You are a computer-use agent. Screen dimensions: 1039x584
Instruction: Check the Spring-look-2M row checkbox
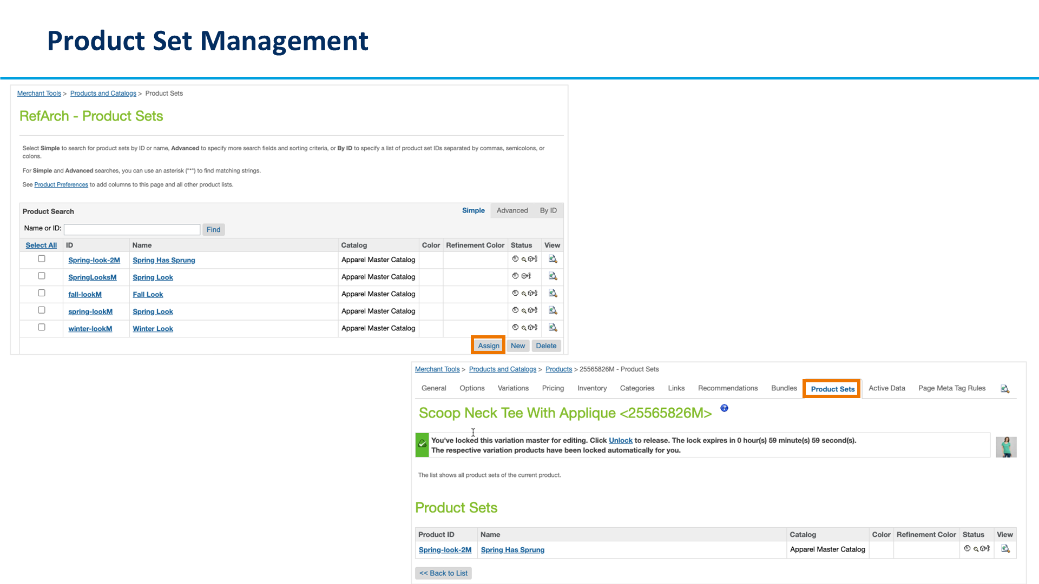(x=42, y=259)
